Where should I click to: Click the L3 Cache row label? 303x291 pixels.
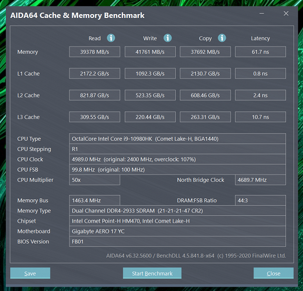pos(29,117)
